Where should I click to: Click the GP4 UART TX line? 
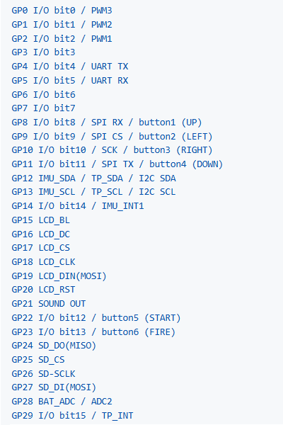pyautogui.click(x=70, y=67)
